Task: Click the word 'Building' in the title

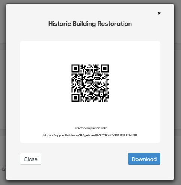Action: coord(84,24)
